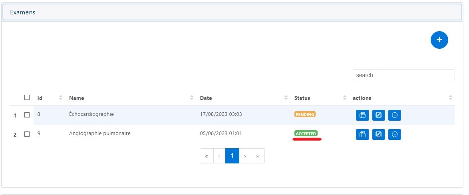Viewport: 469px width, 195px height.
Task: Remove the Angiographie pulmonaire exam
Action: (x=395, y=135)
